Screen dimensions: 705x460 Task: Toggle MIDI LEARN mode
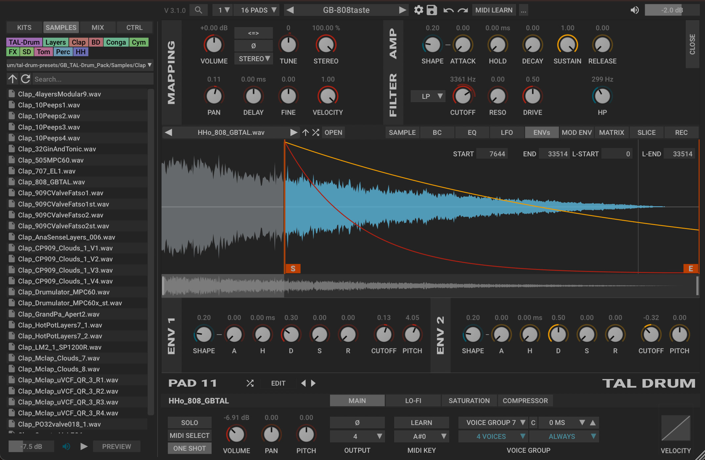(494, 10)
